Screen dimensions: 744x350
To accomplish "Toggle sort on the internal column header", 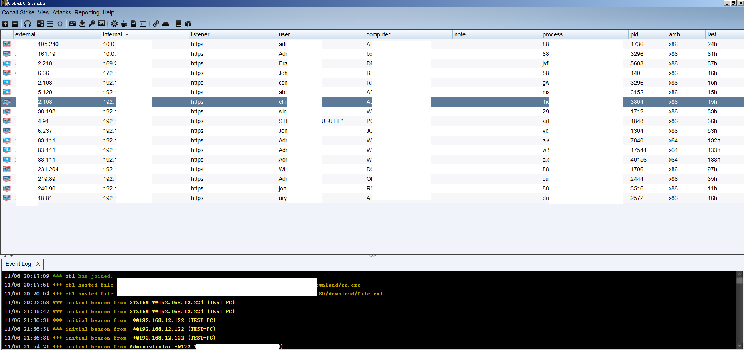I will pos(113,34).
